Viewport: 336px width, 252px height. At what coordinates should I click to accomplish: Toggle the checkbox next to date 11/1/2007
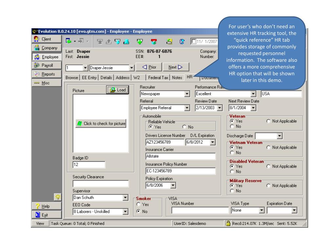tap(194, 41)
